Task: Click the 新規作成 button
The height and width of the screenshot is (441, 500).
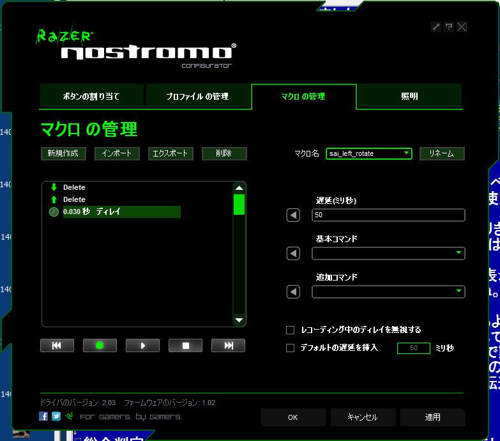Action: click(x=63, y=153)
